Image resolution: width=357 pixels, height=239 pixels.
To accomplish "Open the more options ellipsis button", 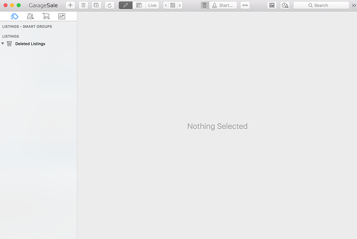I will pos(245,5).
